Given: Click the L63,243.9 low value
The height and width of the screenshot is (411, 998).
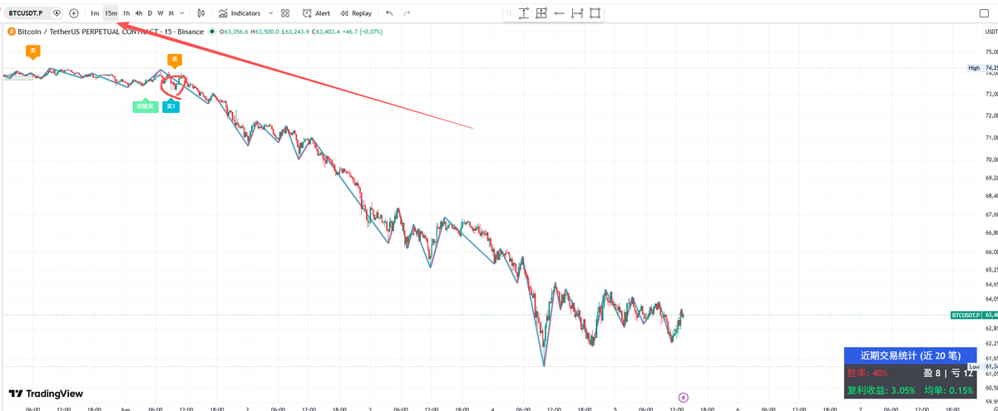Looking at the screenshot, I should 296,32.
